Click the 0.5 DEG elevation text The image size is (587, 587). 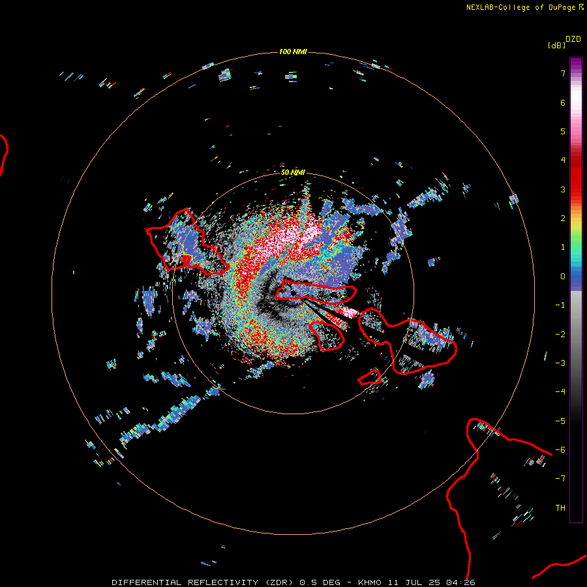pos(320,582)
